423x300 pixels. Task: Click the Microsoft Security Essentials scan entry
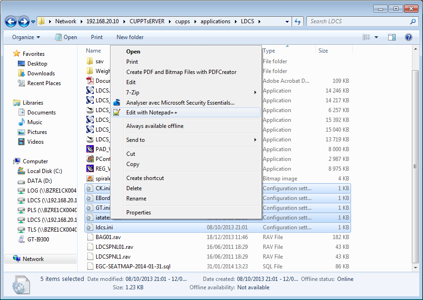[180, 103]
